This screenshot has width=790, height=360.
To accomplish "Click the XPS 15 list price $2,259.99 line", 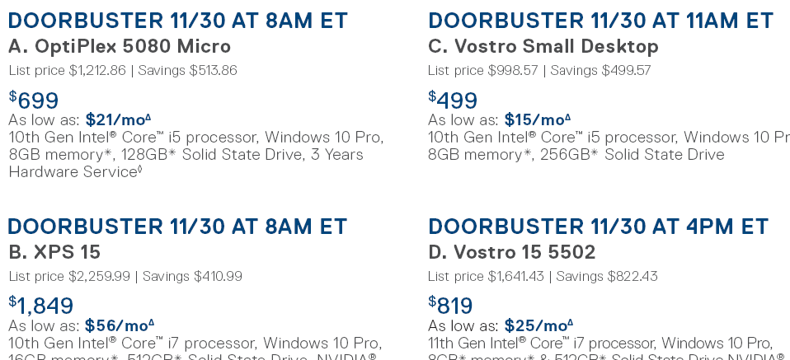I will pos(70,276).
